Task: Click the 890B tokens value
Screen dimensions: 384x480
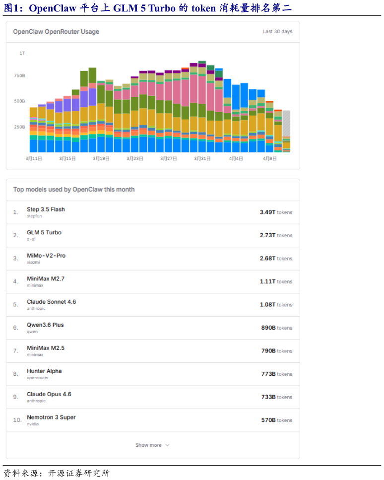Action: [x=277, y=328]
